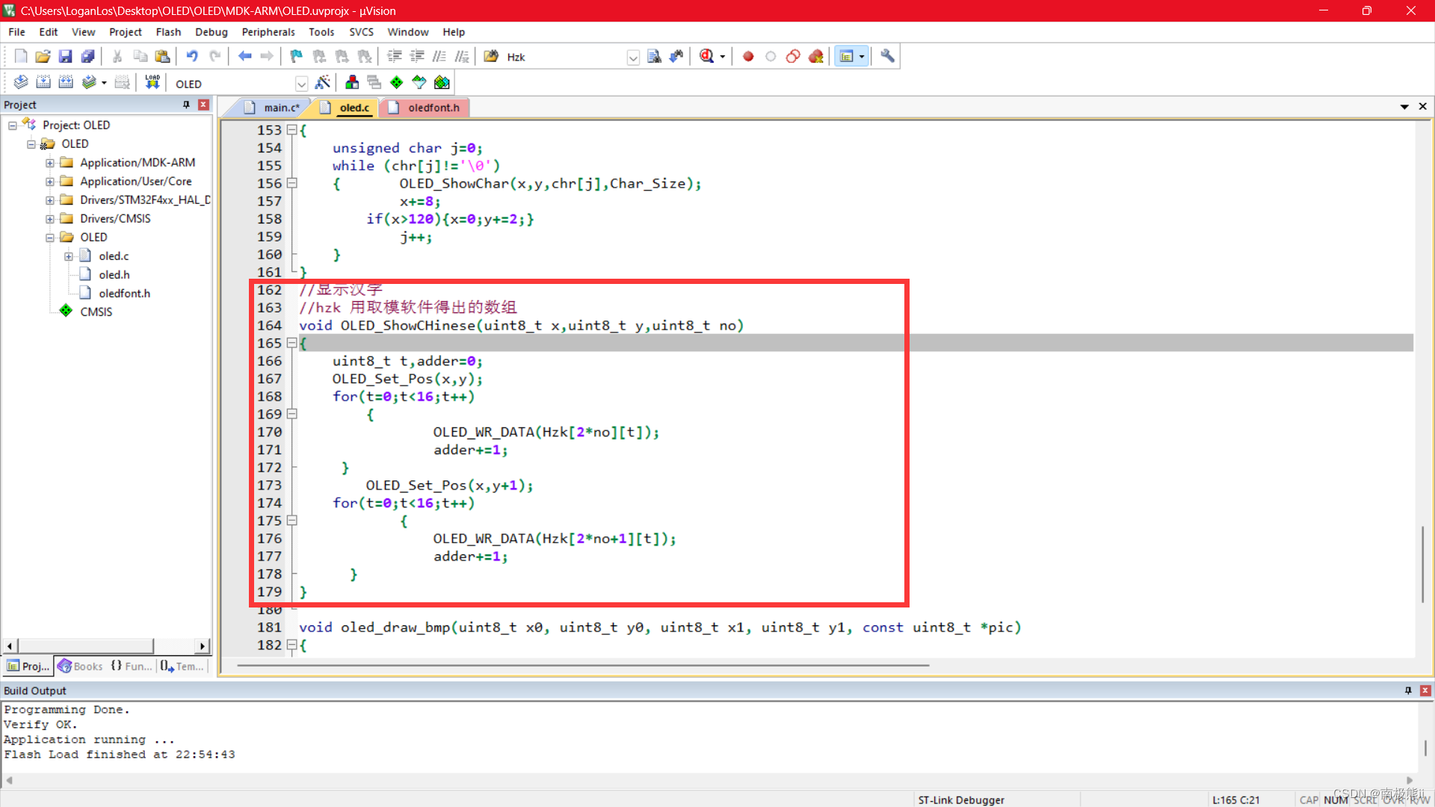Click the Build Target icon
Viewport: 1435px width, 807px height.
coord(43,82)
